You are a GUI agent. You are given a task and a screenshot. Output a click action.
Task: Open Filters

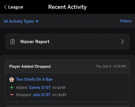(126, 21)
